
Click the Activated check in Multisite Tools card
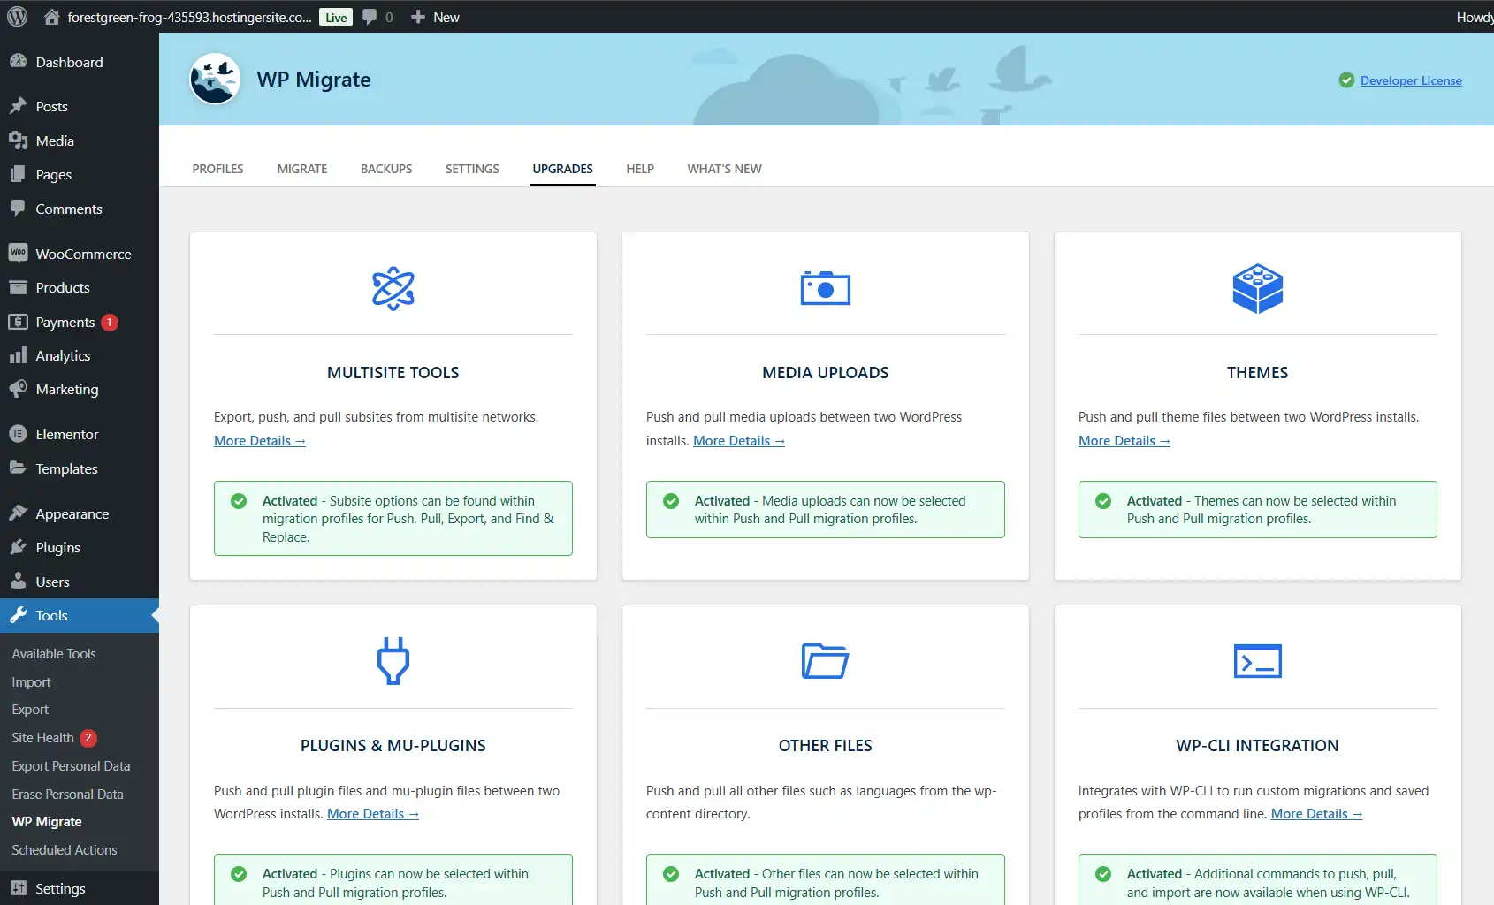239,501
